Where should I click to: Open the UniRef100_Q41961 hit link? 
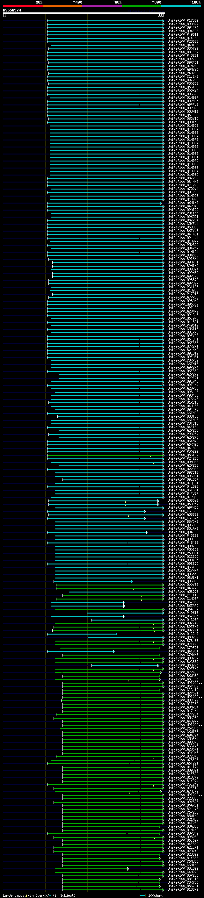(183, 651)
